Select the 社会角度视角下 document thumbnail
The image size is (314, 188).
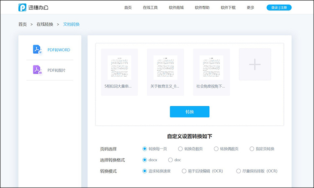211,68
